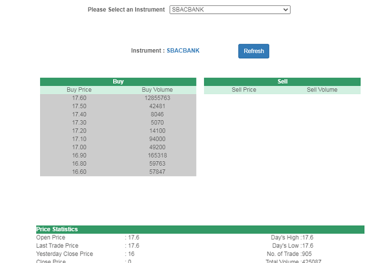Click the Yesterday Close Price label
The image size is (379, 263).
pos(64,254)
